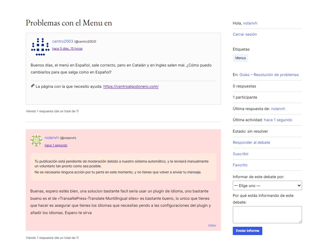Click the 'hace 1 segundo' reply timestamp
The width and height of the screenshot is (316, 243).
point(56,145)
